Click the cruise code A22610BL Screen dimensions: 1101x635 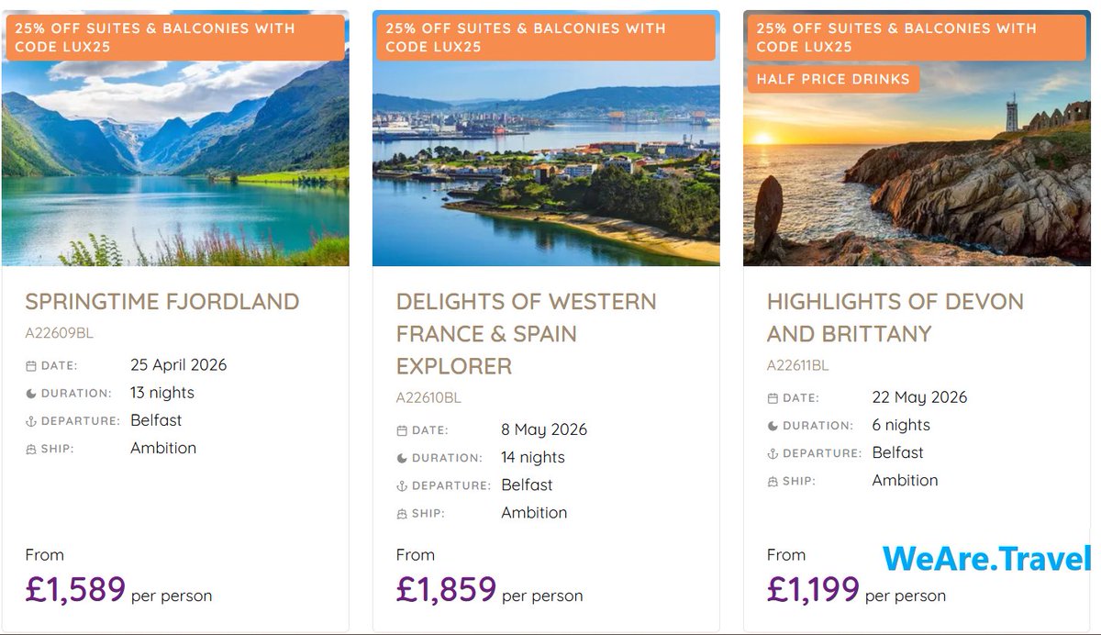pyautogui.click(x=428, y=398)
